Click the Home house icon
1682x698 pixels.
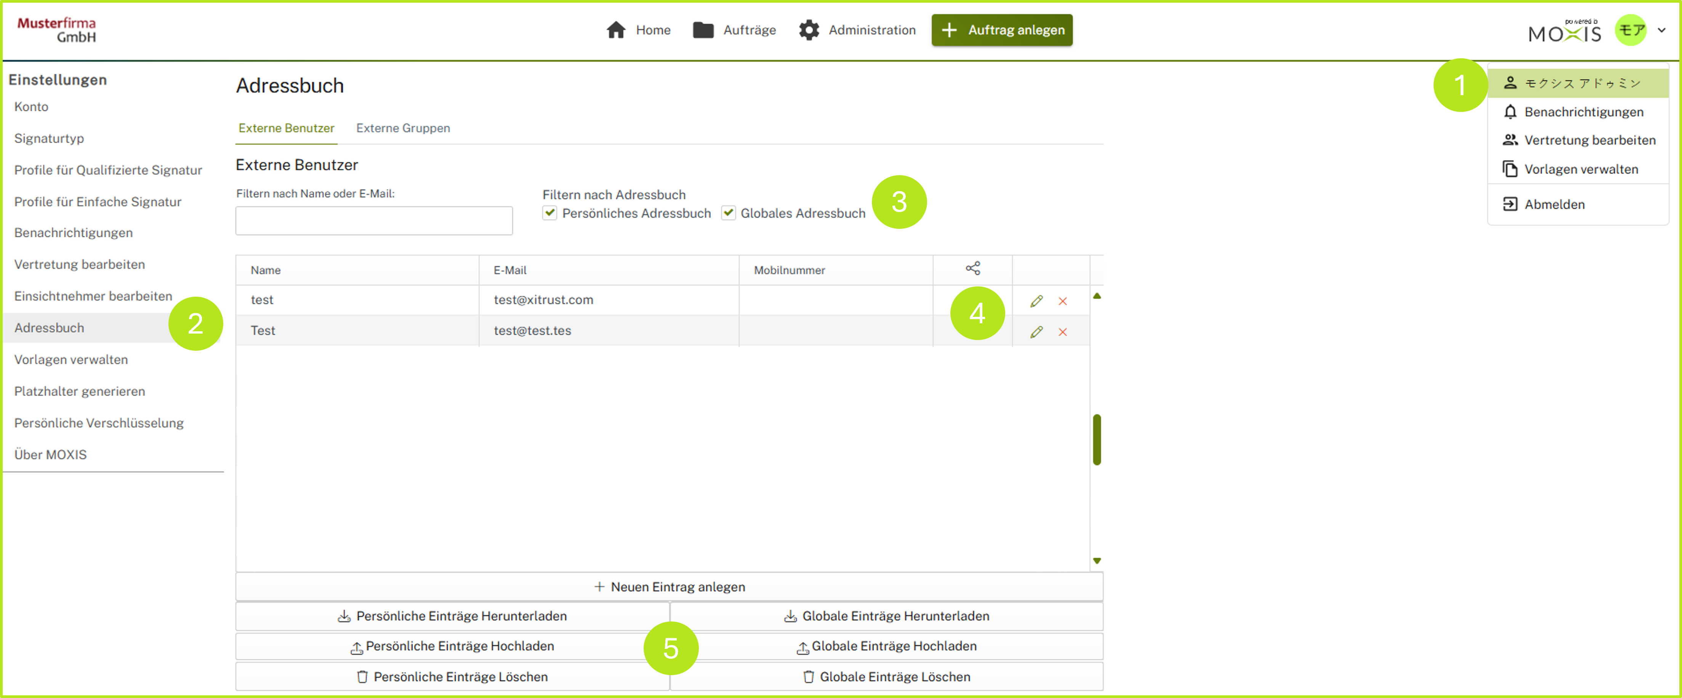(x=616, y=30)
